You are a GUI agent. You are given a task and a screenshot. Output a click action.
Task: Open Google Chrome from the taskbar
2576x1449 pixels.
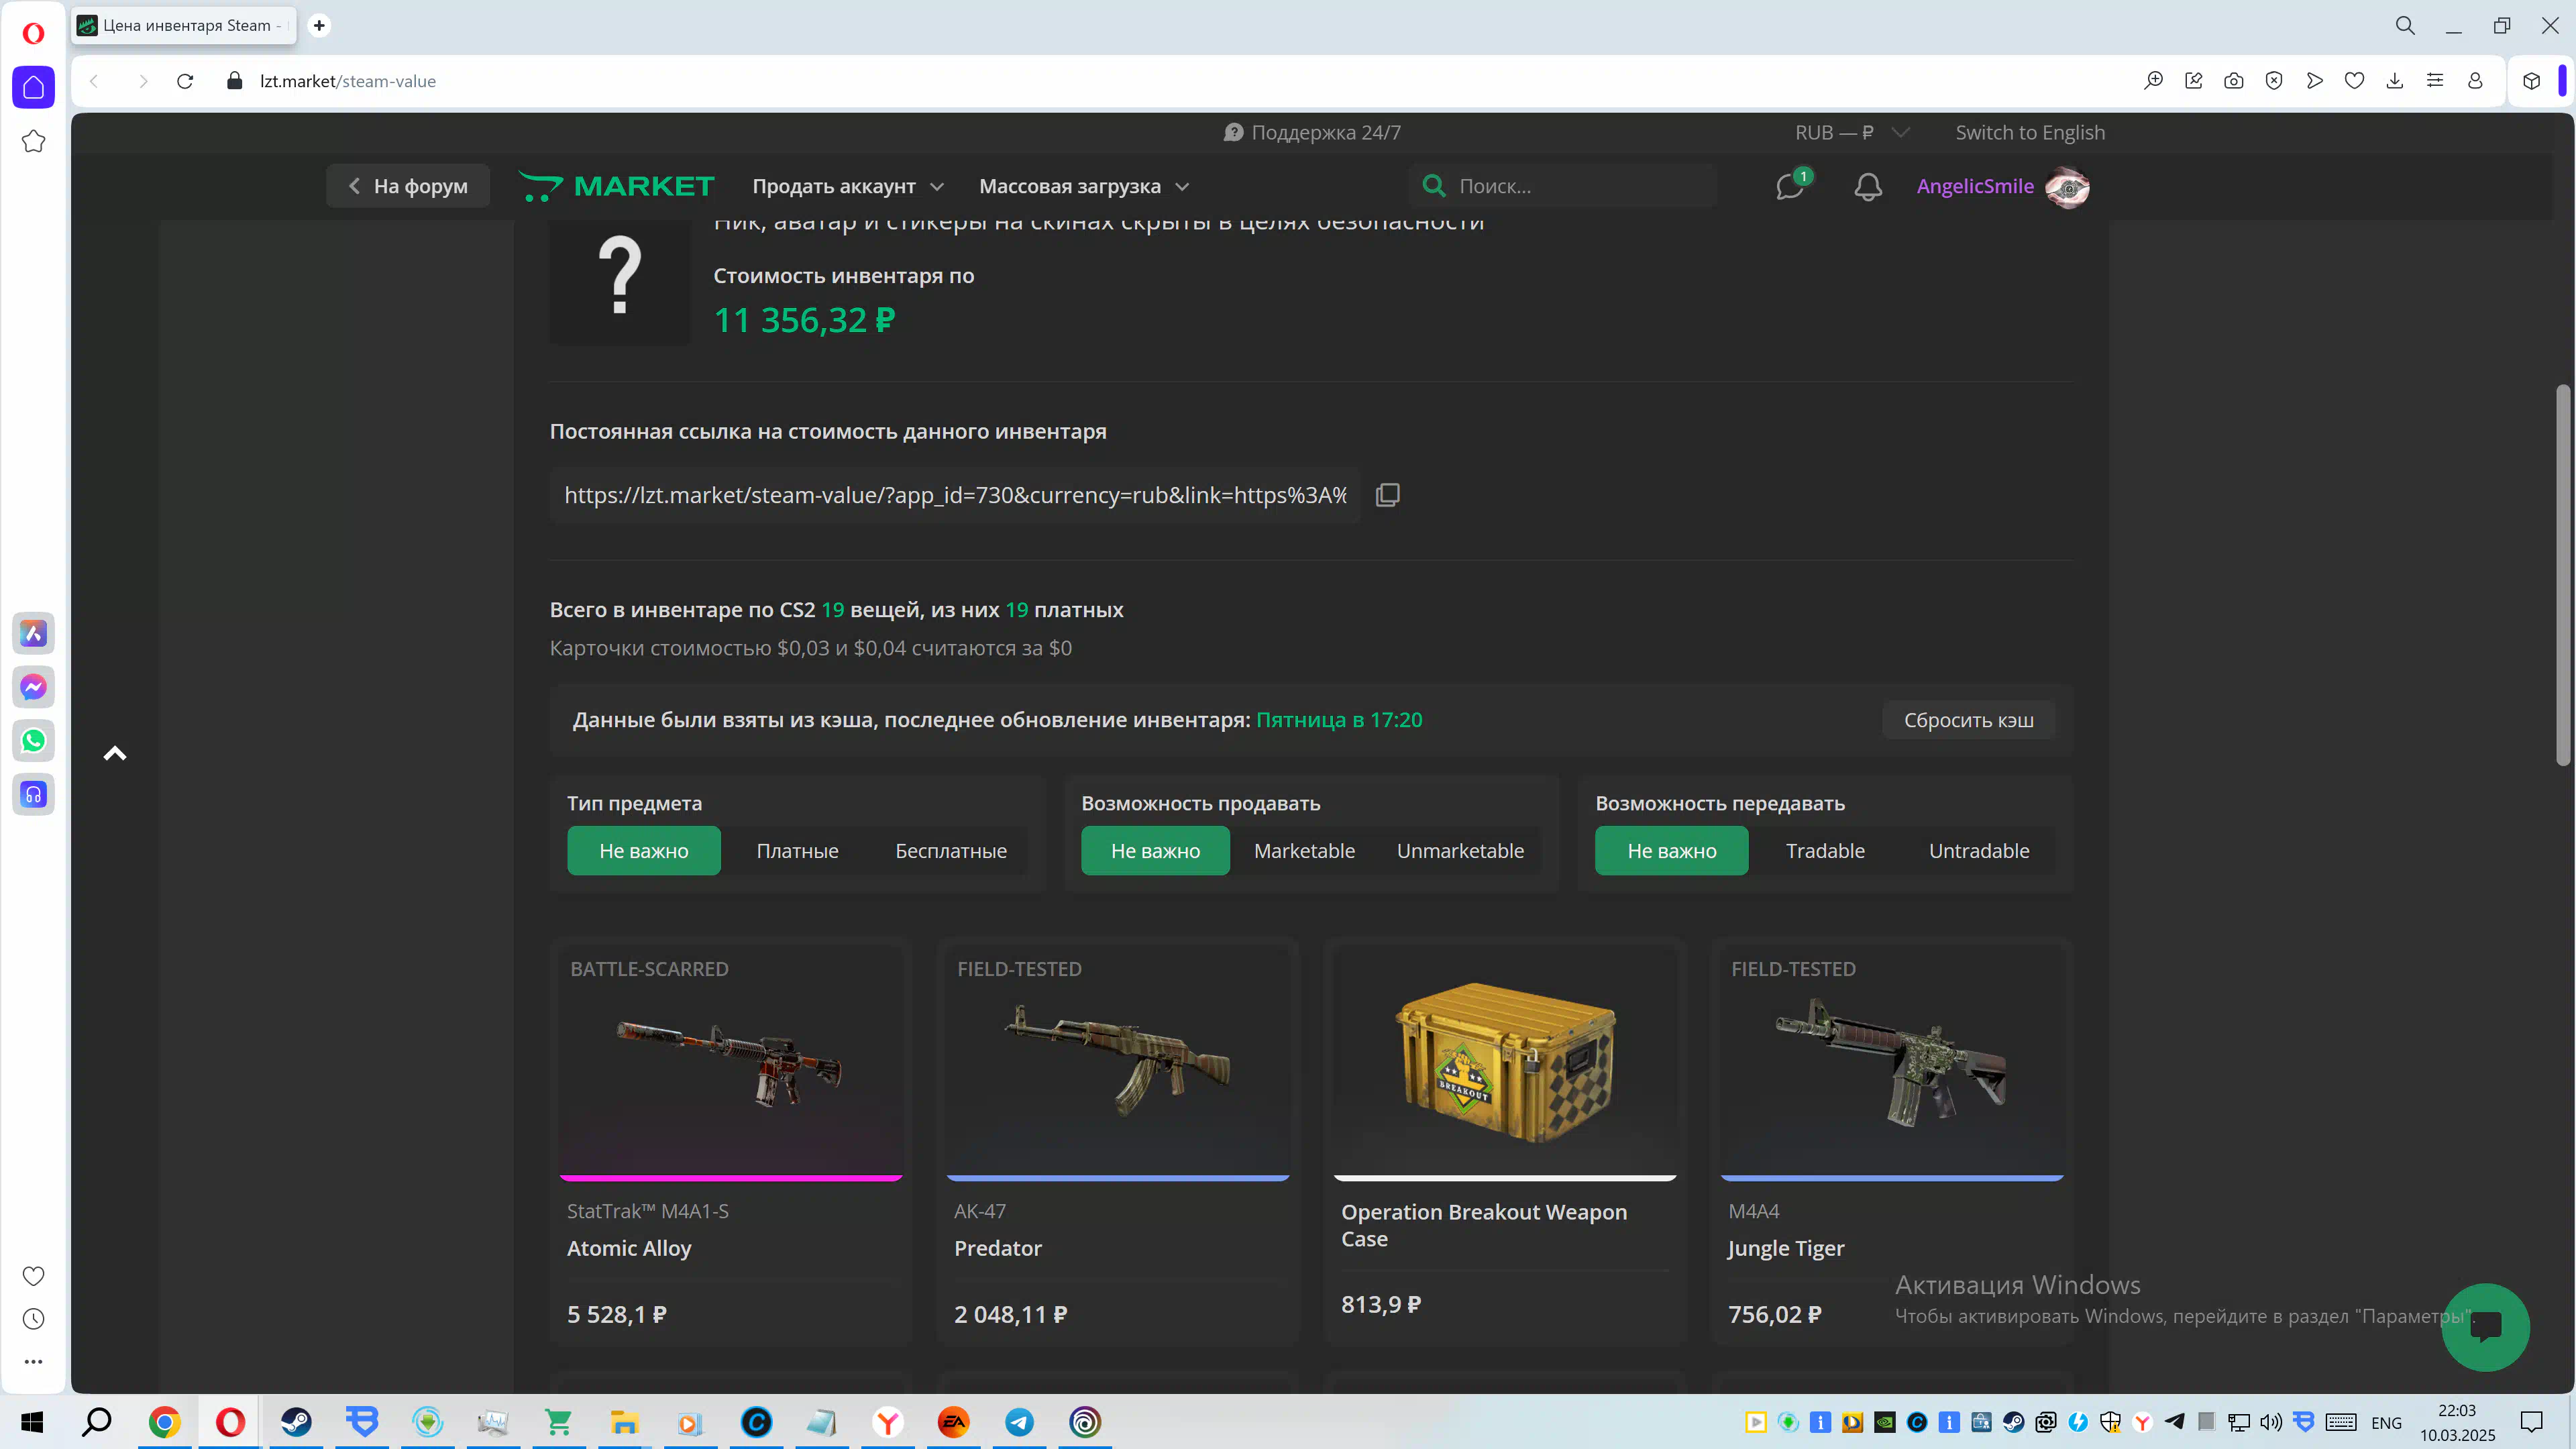click(164, 1421)
